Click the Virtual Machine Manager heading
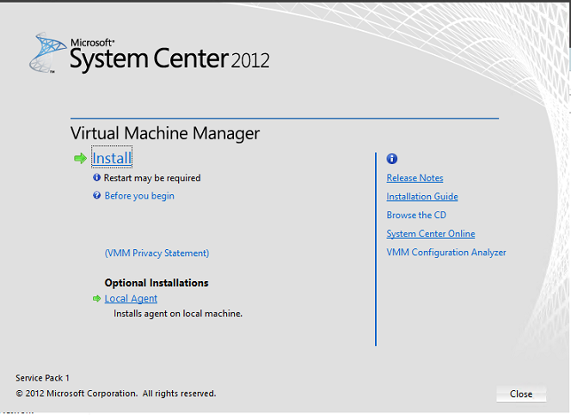 pos(165,133)
